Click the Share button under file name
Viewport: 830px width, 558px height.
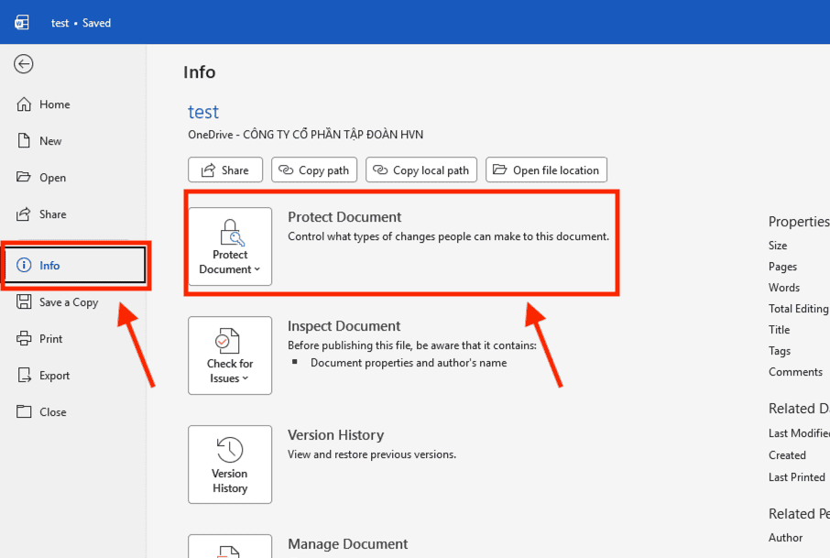click(225, 170)
